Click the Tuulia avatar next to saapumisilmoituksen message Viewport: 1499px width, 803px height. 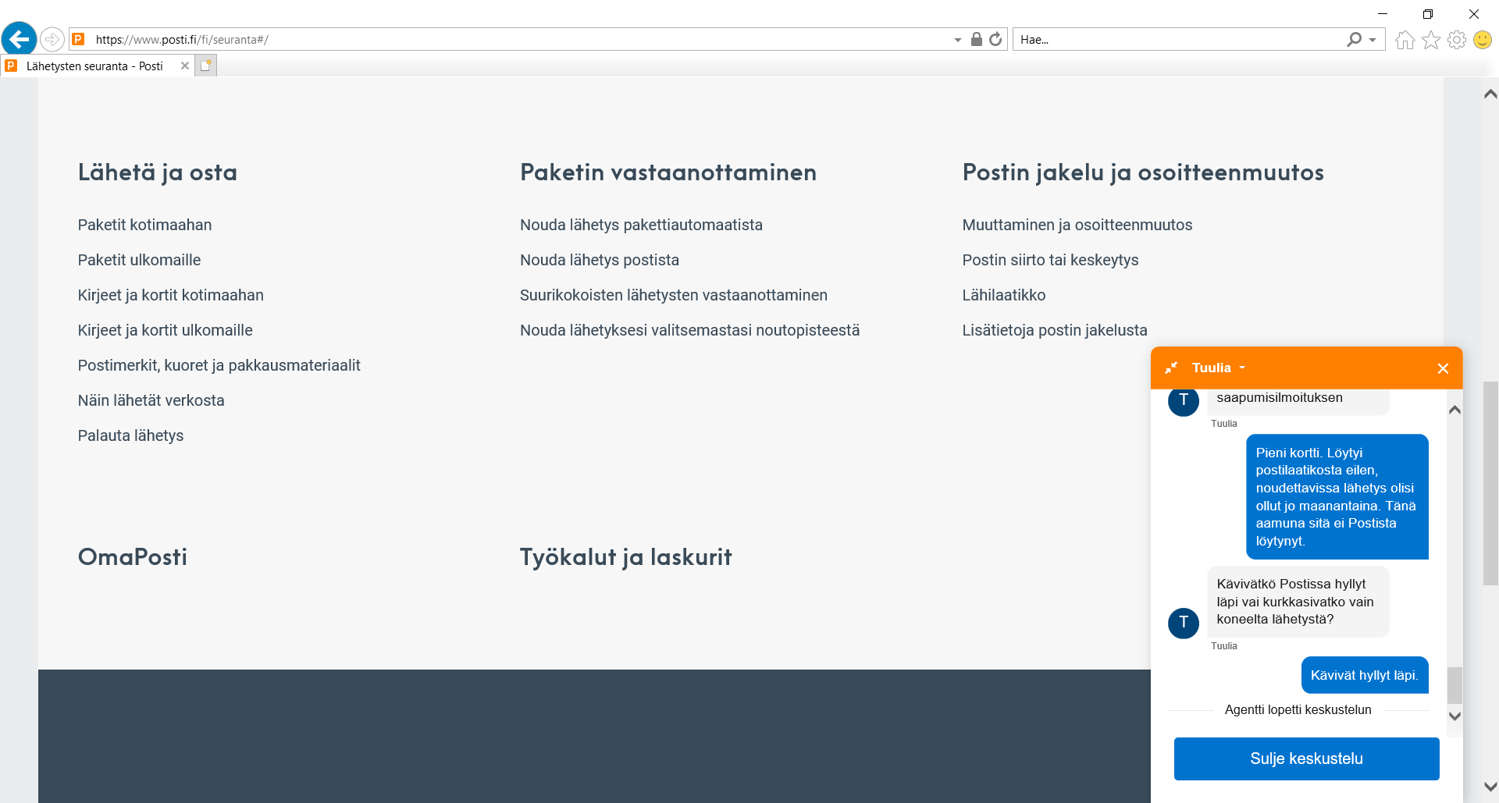pyautogui.click(x=1184, y=401)
